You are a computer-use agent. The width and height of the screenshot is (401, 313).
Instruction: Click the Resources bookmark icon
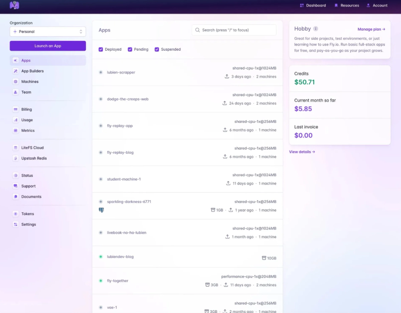336,5
